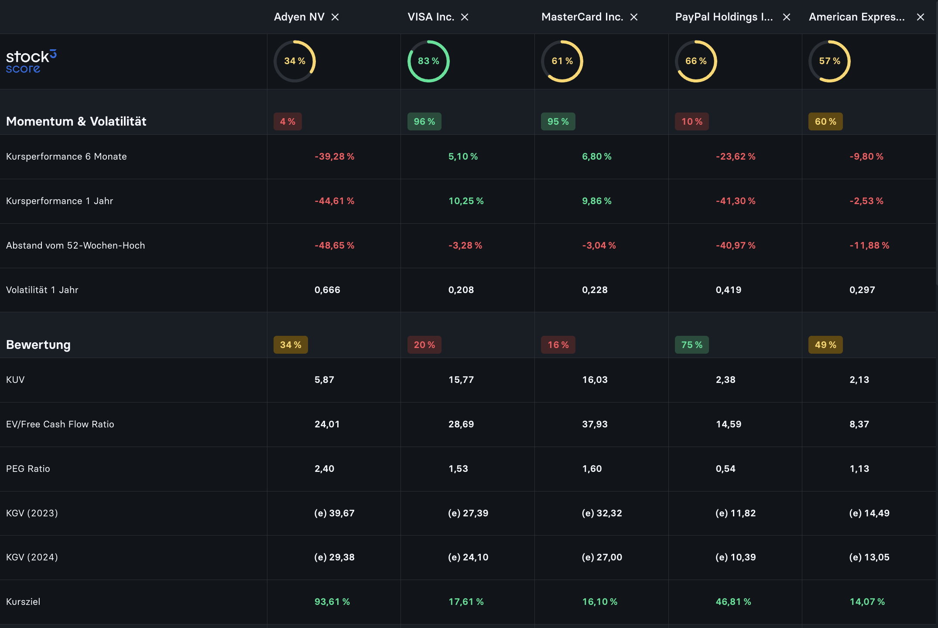Remove PayPal Holdings column
This screenshot has width=938, height=628.
coord(787,17)
